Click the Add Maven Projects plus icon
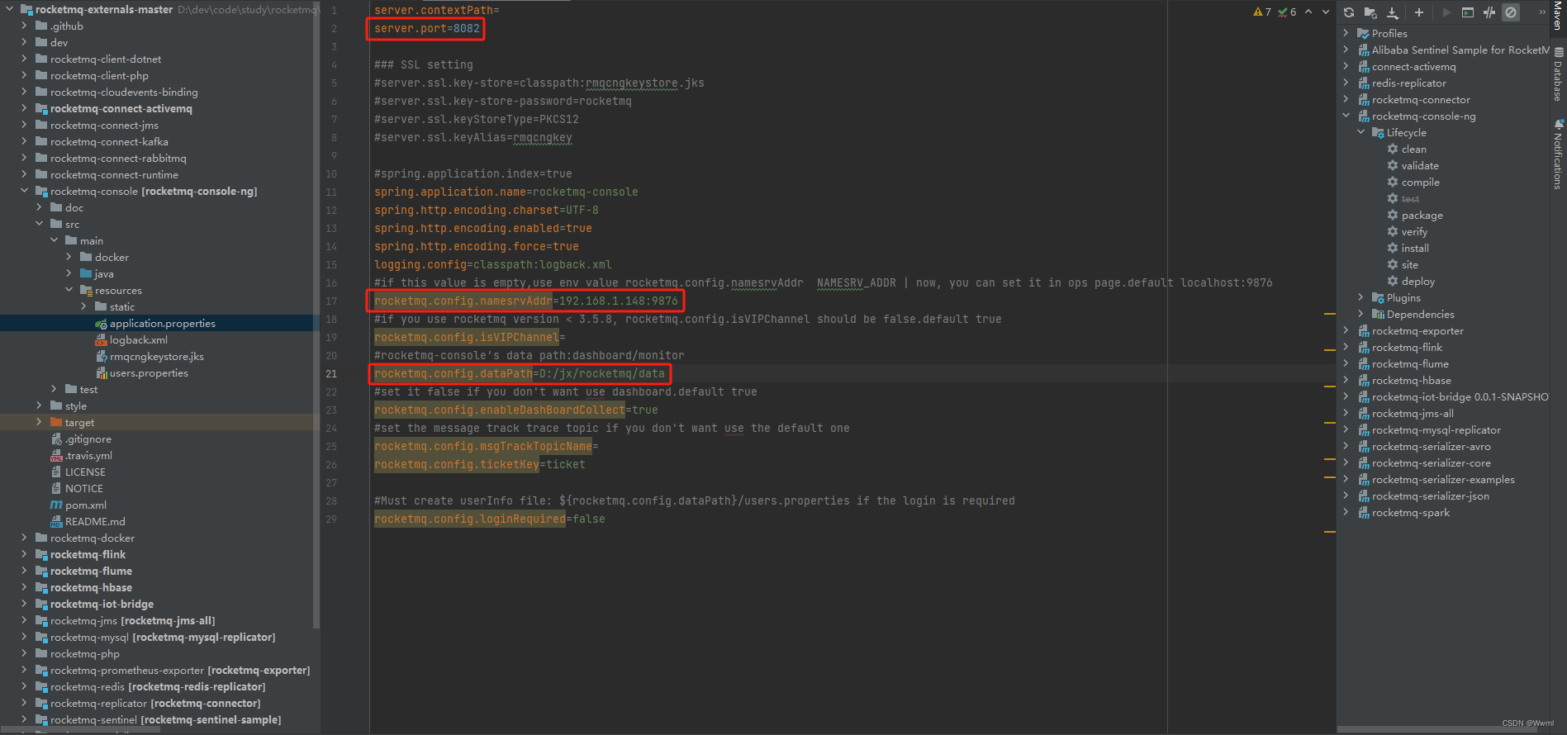Image resolution: width=1567 pixels, height=735 pixels. [x=1419, y=12]
